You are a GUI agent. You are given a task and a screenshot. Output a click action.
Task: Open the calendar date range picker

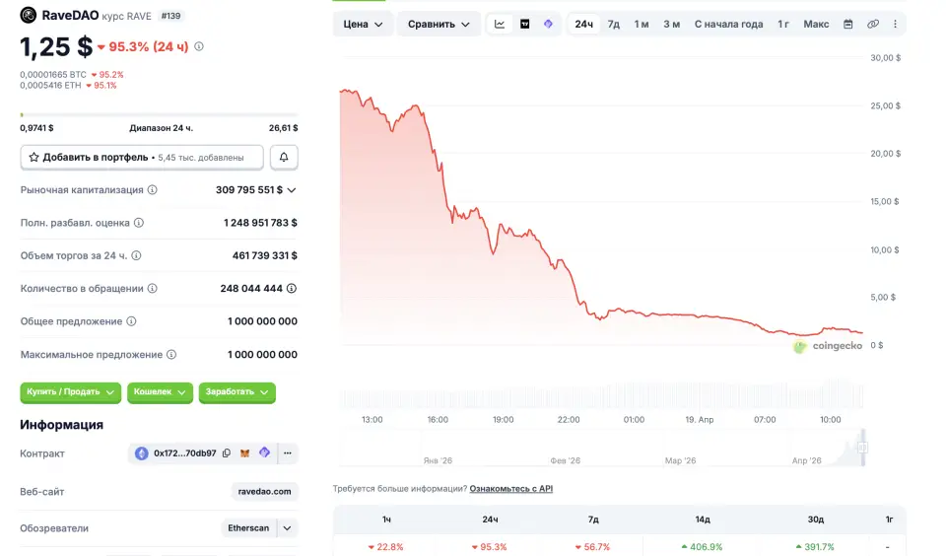click(x=848, y=24)
